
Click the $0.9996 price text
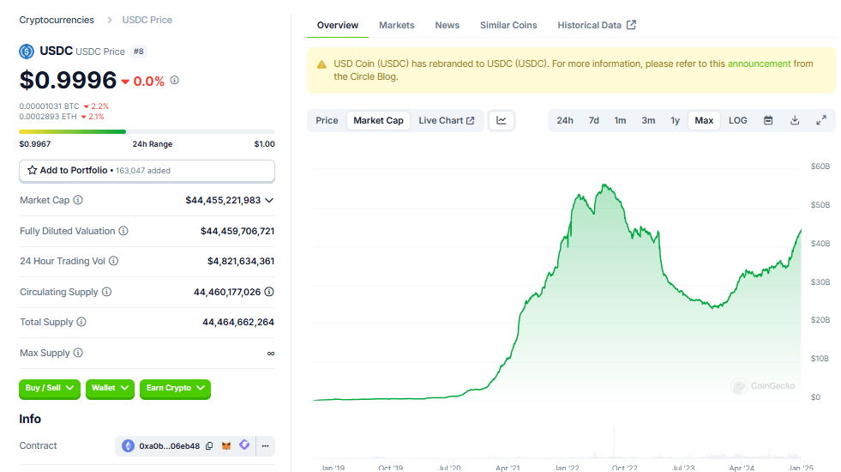[x=68, y=80]
